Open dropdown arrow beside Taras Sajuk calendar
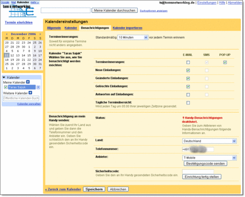Screen dimensions: 245x197 point(38,87)
